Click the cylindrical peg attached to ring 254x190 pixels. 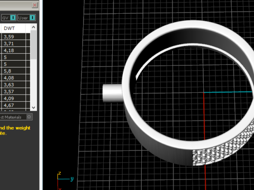pos(112,93)
